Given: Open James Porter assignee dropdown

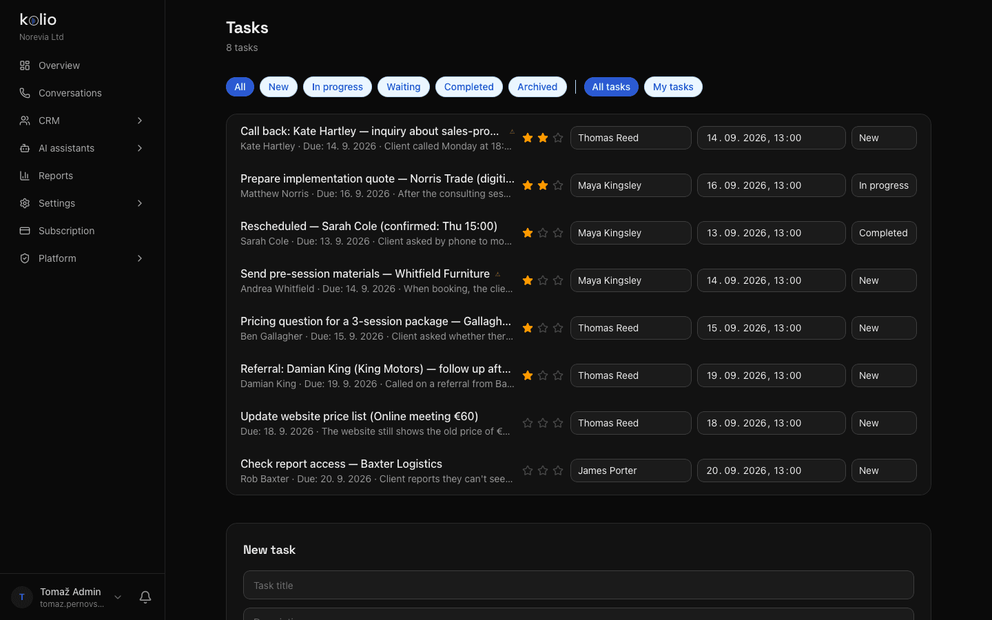Looking at the screenshot, I should click(x=631, y=471).
